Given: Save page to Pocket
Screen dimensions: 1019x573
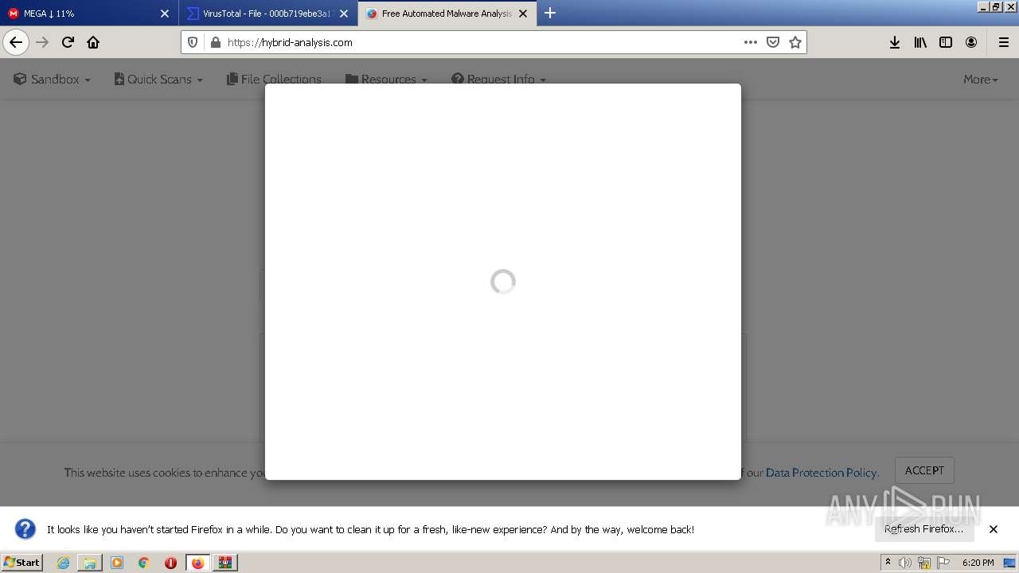Looking at the screenshot, I should coord(773,42).
